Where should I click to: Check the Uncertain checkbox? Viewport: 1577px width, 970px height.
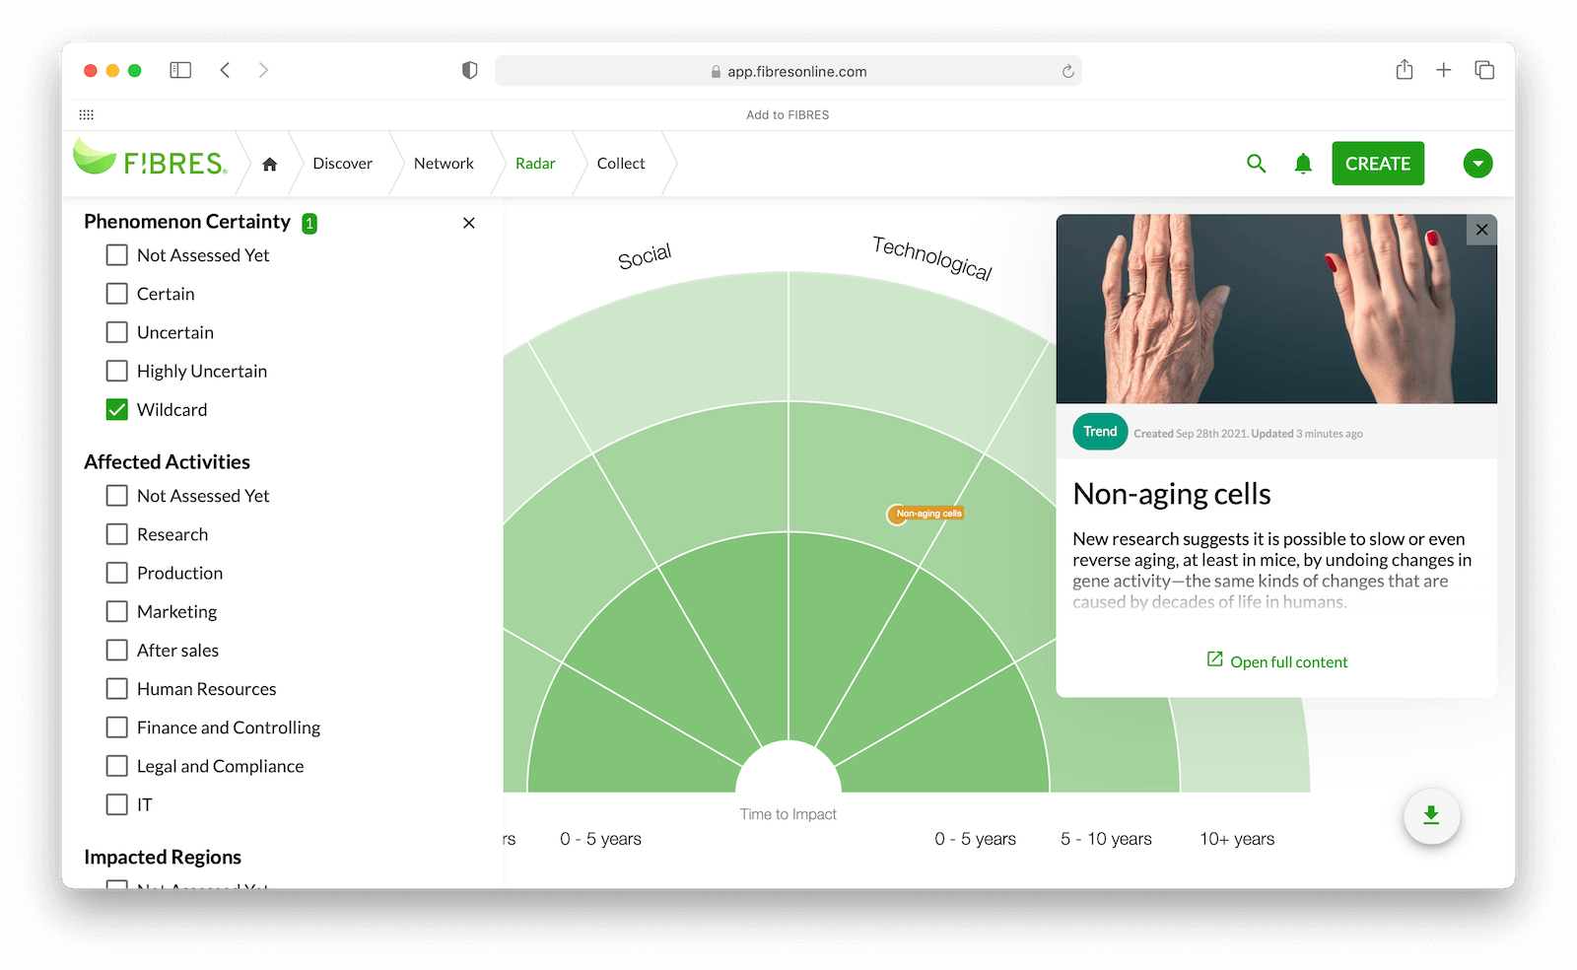coord(117,332)
